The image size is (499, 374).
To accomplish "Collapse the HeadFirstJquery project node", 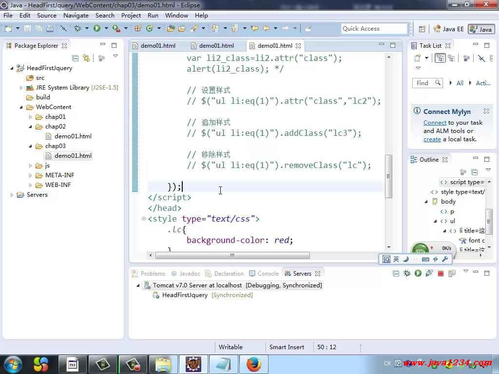I will point(12,68).
